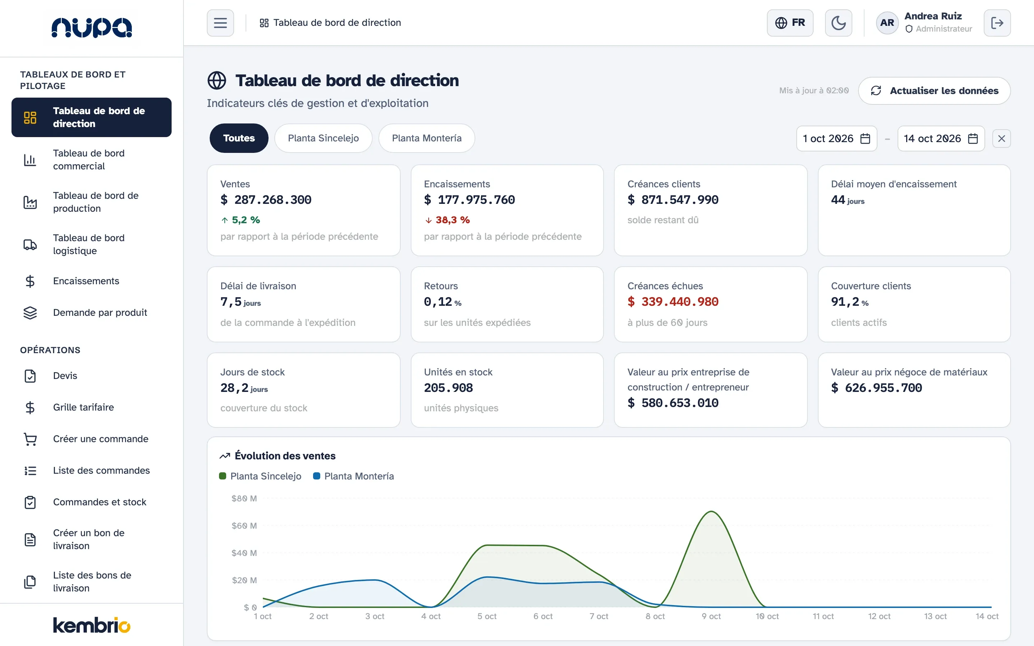Click the Tableau de bord commercial chart icon
1034x646 pixels.
pos(30,160)
